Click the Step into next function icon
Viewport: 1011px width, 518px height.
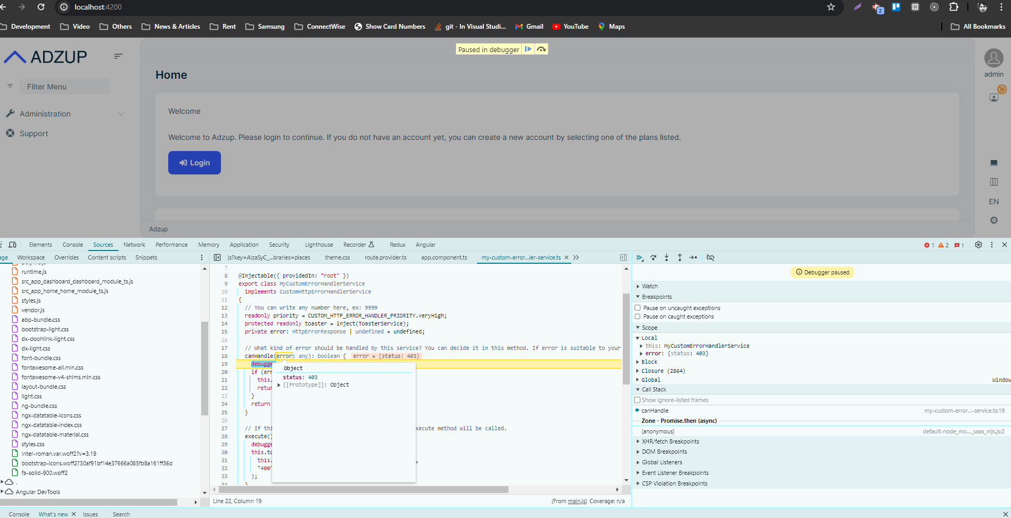(x=667, y=257)
